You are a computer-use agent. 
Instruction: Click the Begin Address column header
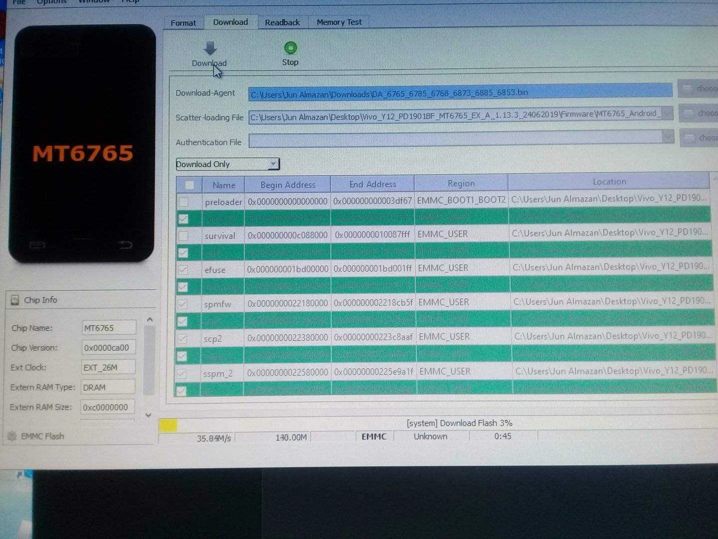[x=288, y=185]
